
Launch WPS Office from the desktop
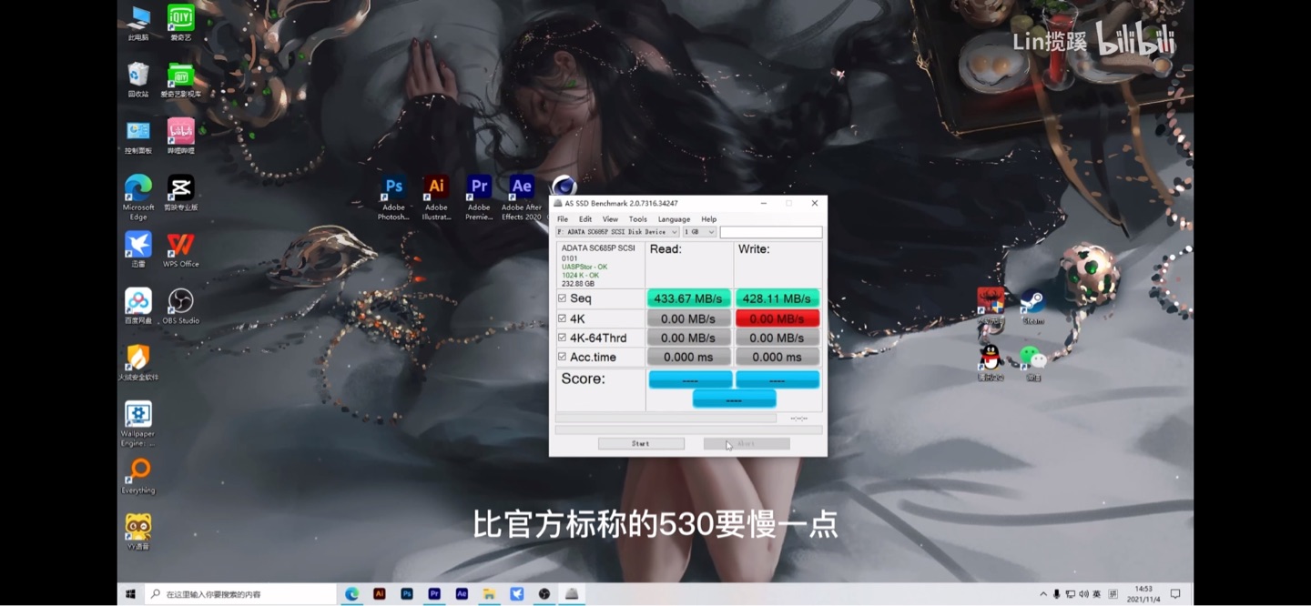point(180,248)
